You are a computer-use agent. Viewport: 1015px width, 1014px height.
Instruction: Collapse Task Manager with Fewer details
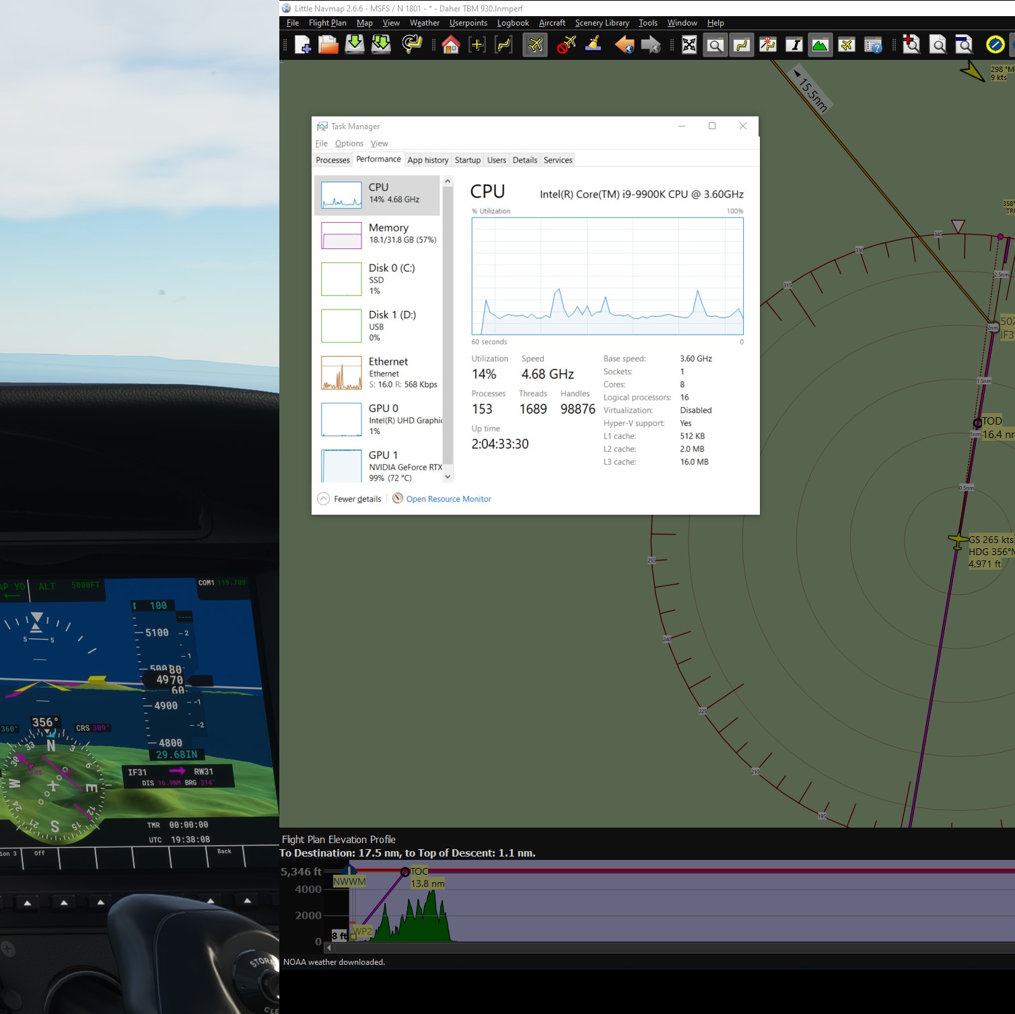(x=349, y=499)
